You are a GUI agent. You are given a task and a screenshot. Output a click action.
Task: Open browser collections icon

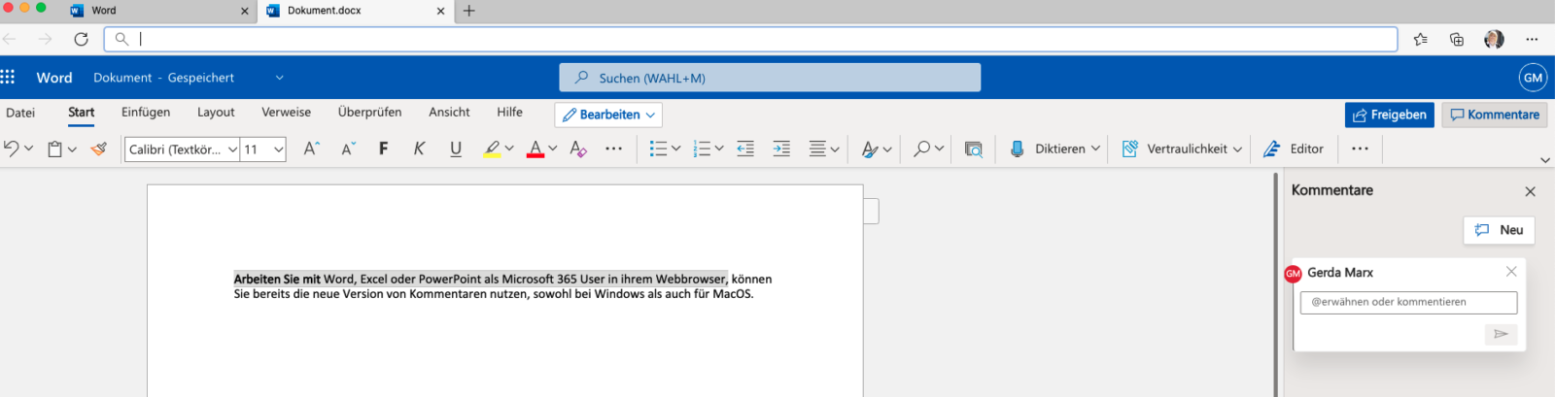click(1457, 39)
